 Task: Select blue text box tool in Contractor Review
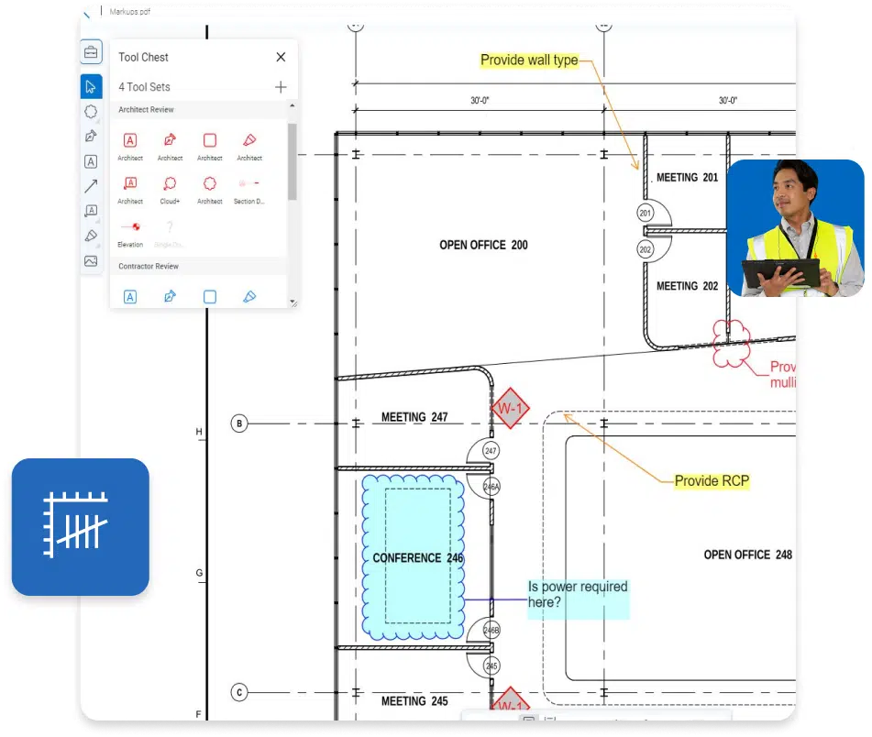click(130, 297)
